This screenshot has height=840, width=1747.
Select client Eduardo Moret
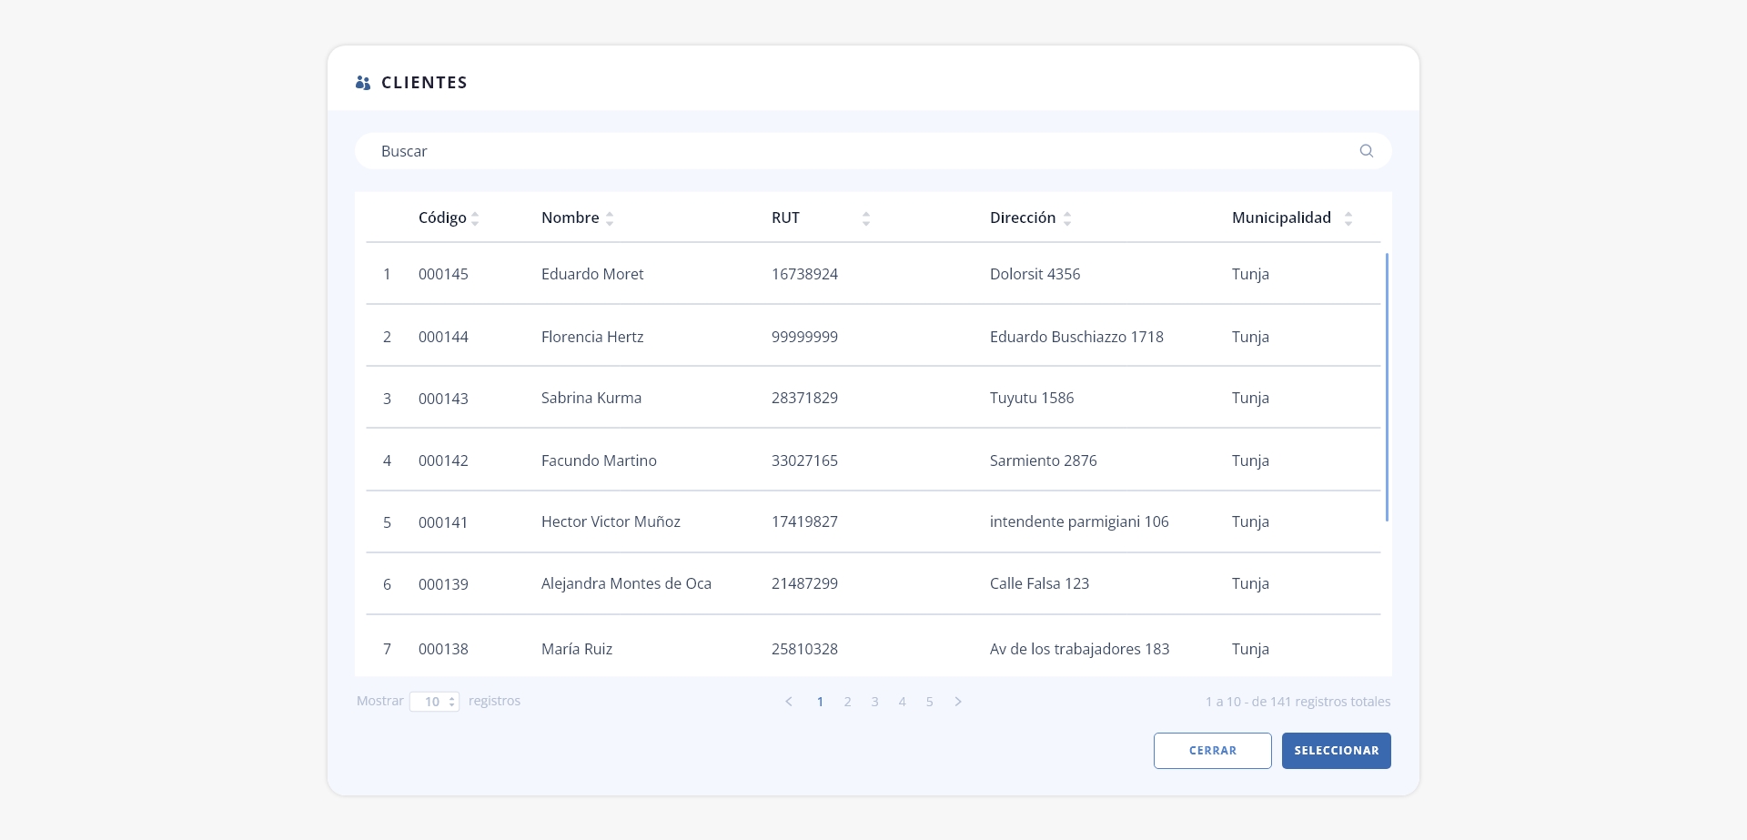592,274
